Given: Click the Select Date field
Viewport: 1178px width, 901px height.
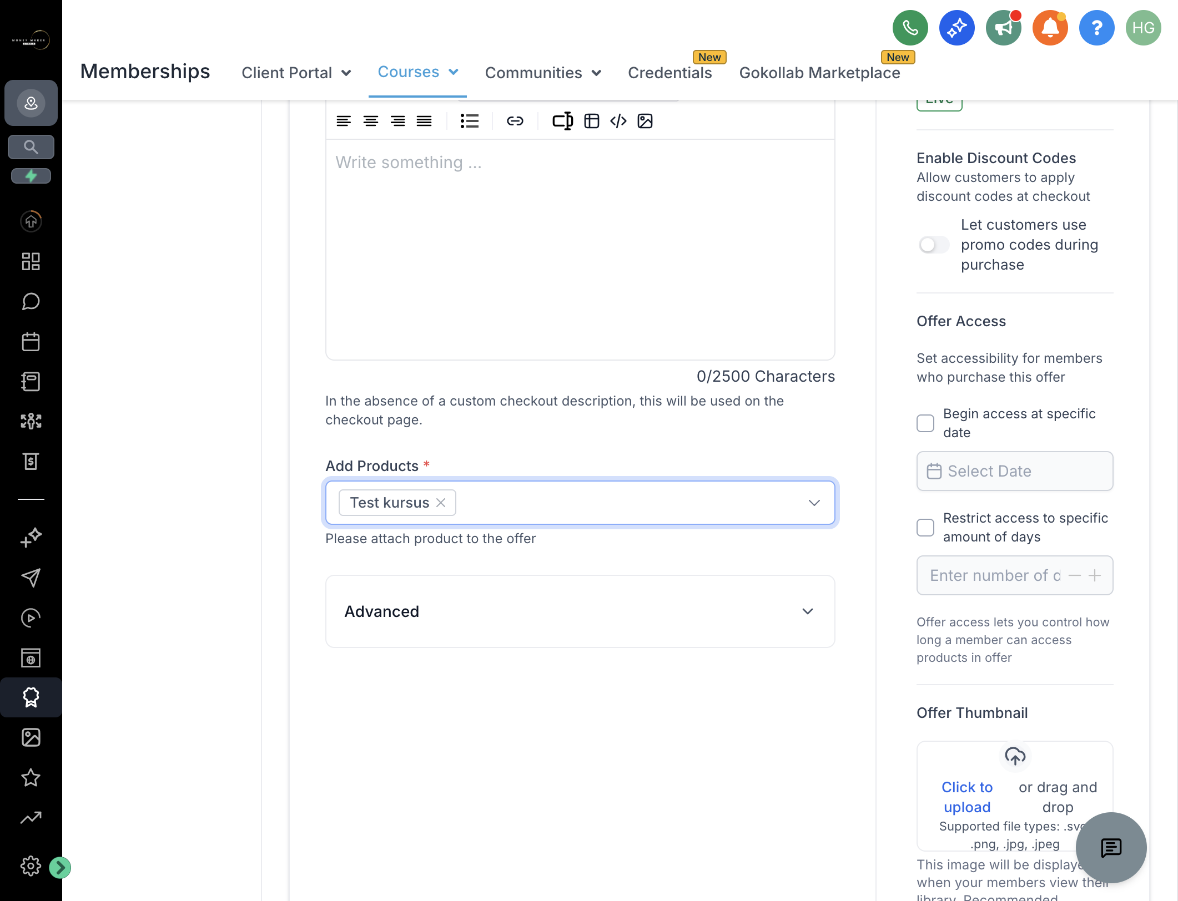Looking at the screenshot, I should [x=1015, y=471].
